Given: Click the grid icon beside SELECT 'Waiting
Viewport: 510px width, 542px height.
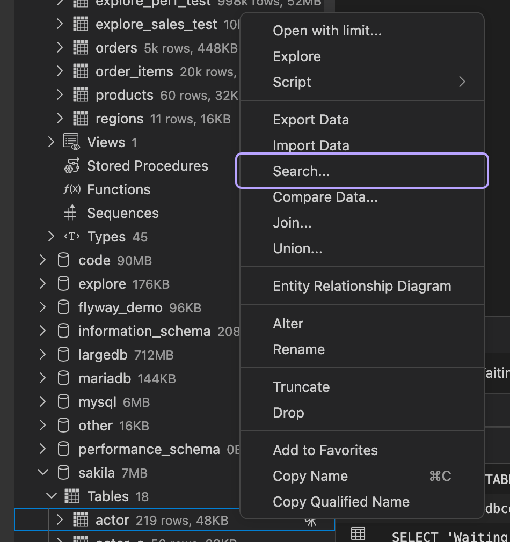Looking at the screenshot, I should (x=358, y=534).
